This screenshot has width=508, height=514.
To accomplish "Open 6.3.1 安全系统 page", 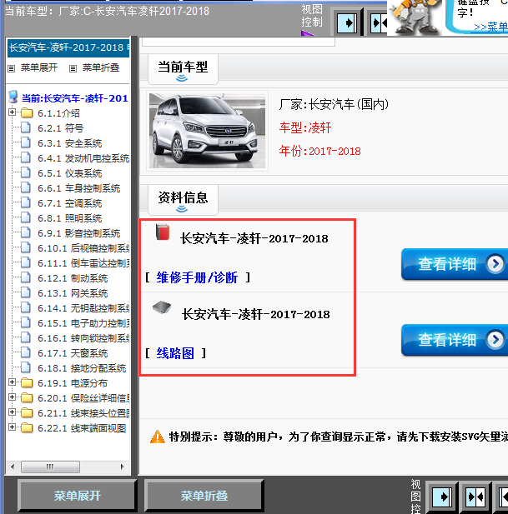I will pos(69,143).
